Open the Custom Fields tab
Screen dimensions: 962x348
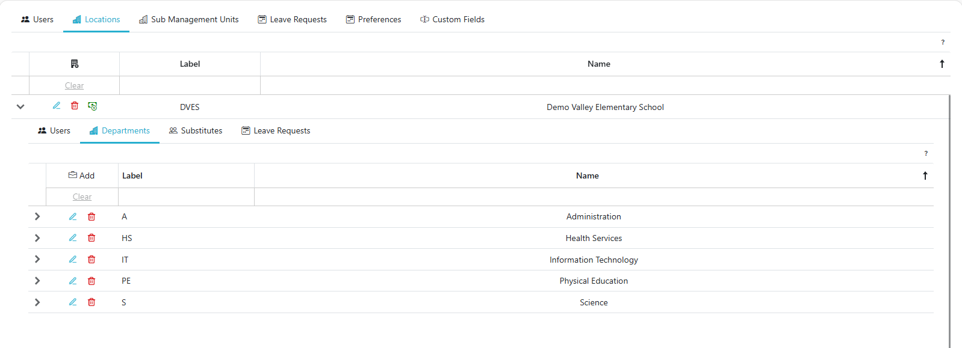pyautogui.click(x=452, y=19)
